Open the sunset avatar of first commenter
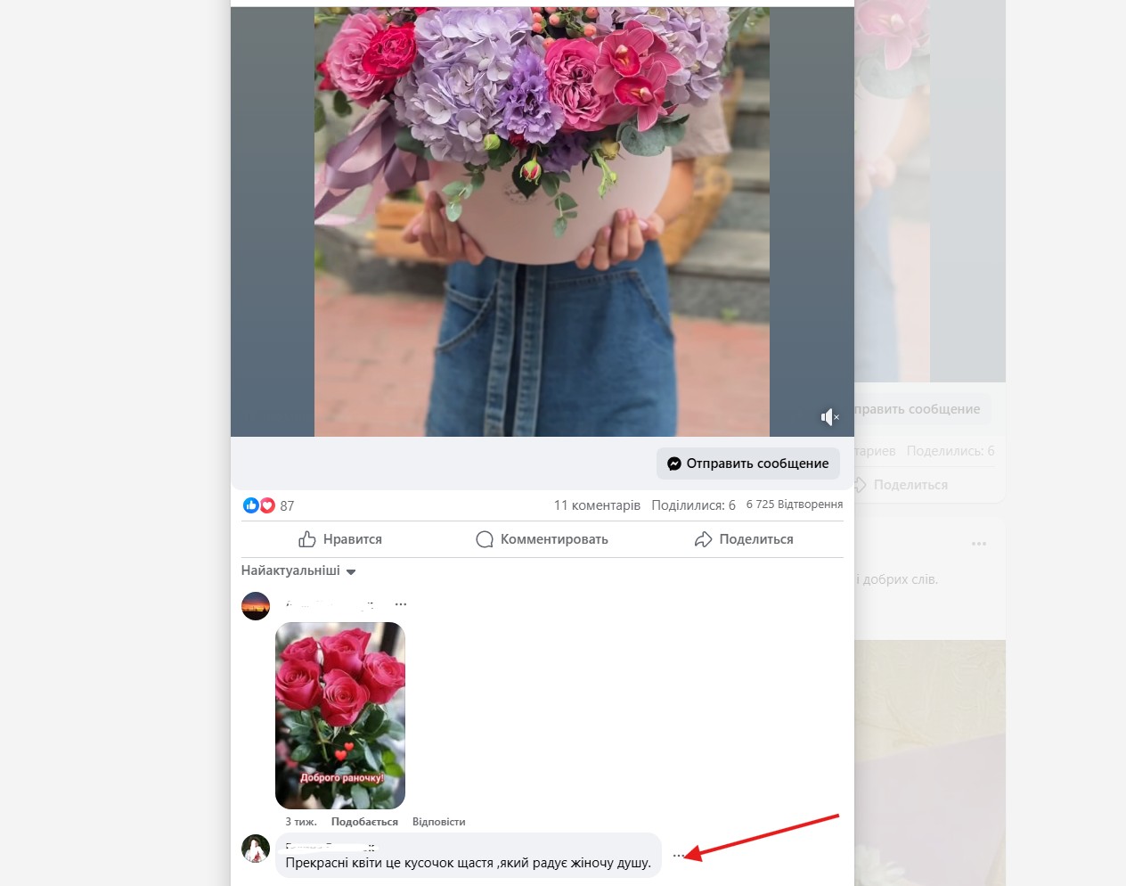 pos(256,606)
